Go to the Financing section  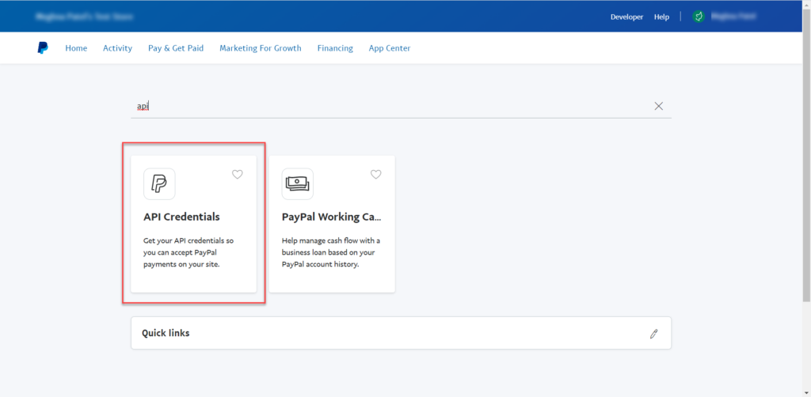pyautogui.click(x=335, y=48)
